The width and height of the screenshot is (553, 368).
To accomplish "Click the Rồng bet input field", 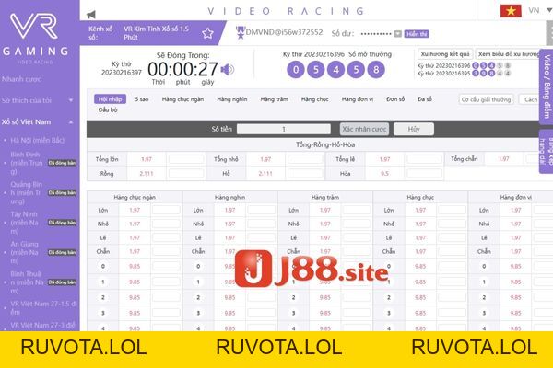I will point(186,173).
